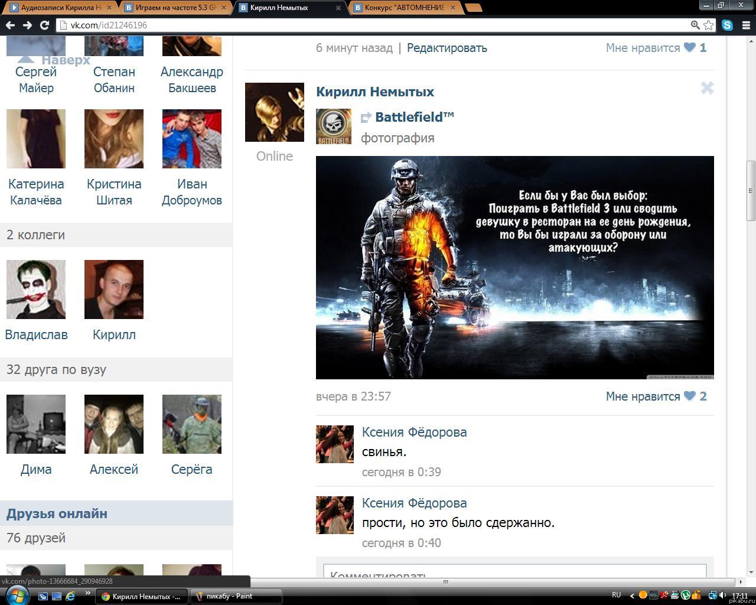Switch to пикабу - Paint in taskbar

(236, 596)
